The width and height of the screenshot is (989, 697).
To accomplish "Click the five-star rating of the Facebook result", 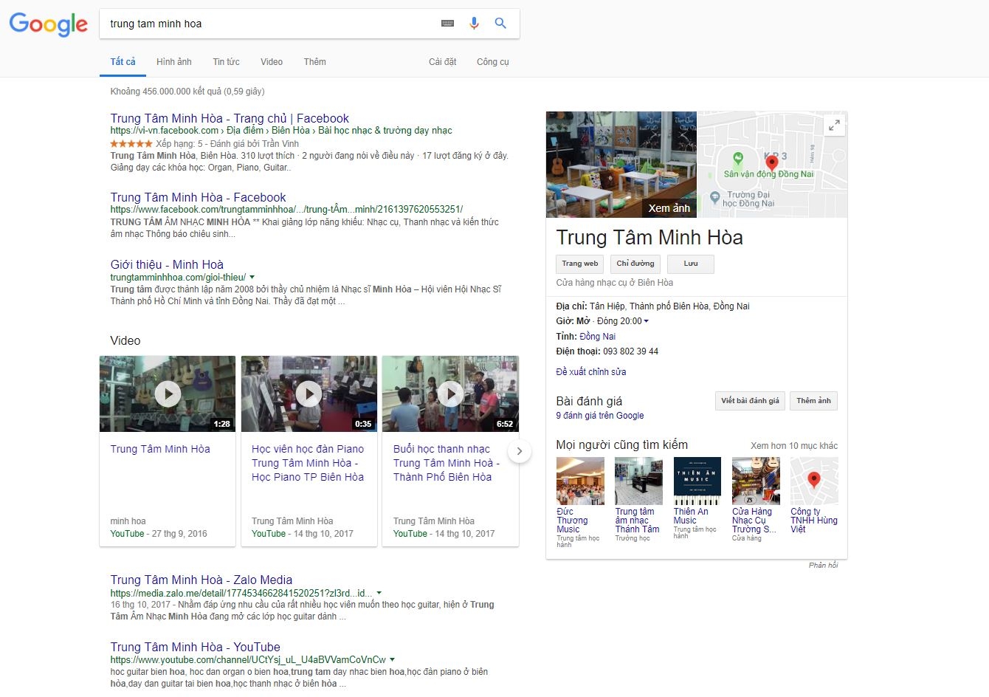I will coord(131,144).
